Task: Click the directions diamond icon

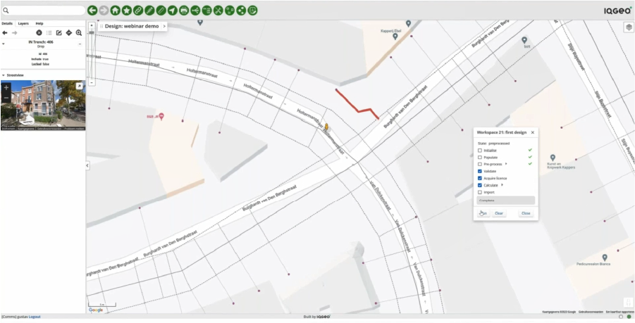Action: click(x=69, y=33)
